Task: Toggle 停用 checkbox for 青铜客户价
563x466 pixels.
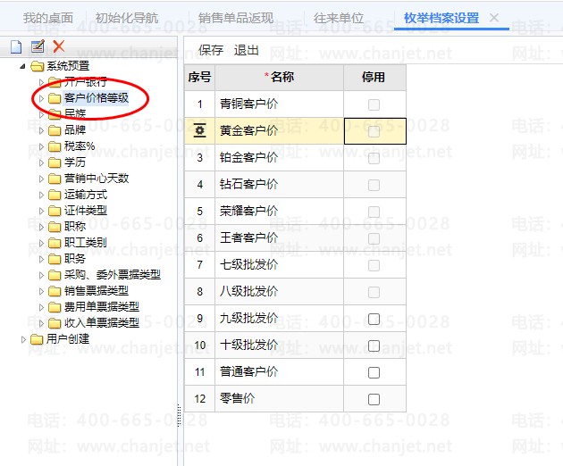Action: point(374,104)
